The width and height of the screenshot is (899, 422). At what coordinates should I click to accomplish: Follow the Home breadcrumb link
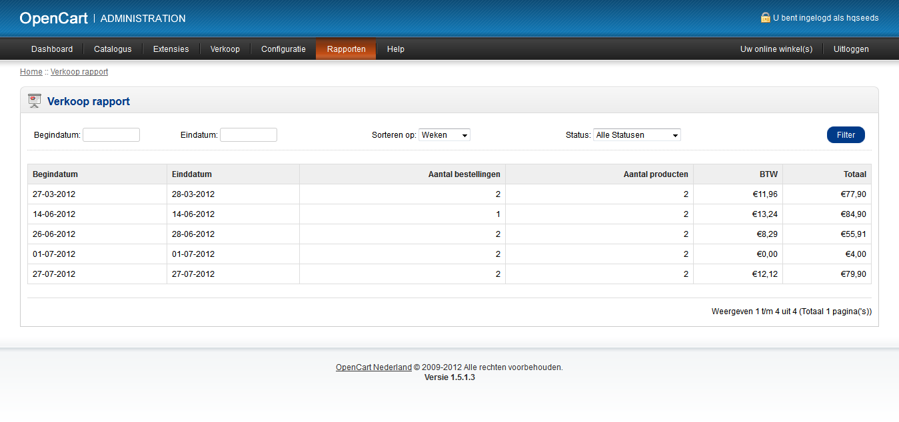click(31, 72)
